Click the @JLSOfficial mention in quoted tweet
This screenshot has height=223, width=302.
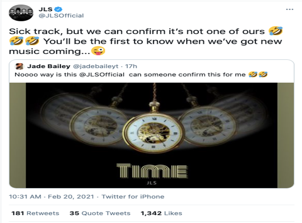[x=103, y=75]
